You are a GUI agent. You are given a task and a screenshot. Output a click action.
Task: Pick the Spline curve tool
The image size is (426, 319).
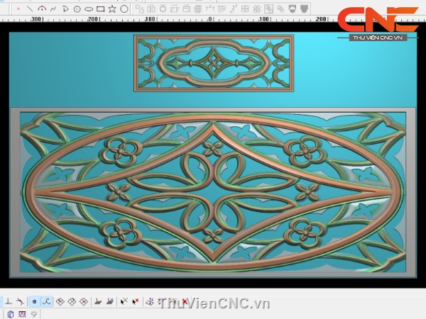[x=53, y=9]
